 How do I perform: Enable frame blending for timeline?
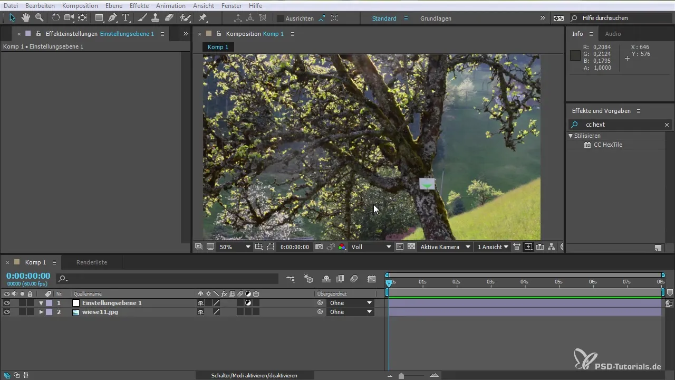(340, 278)
